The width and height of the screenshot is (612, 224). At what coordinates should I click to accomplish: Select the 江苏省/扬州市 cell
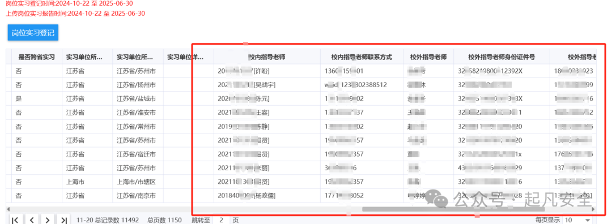138,85
